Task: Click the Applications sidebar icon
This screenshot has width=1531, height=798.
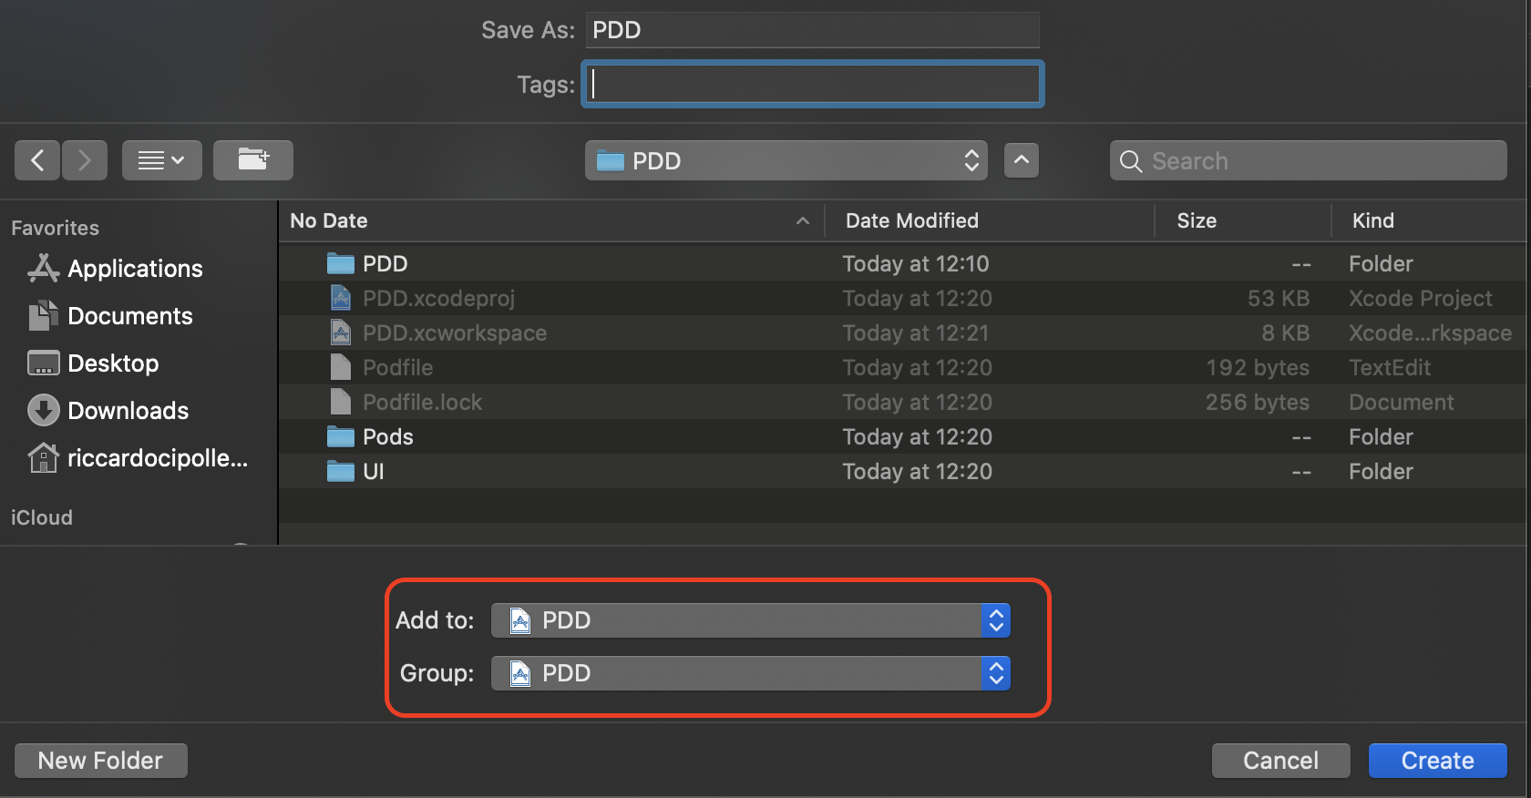Action: coord(43,268)
